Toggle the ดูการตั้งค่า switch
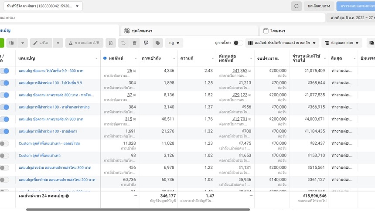375x211 pixels. 238,43
